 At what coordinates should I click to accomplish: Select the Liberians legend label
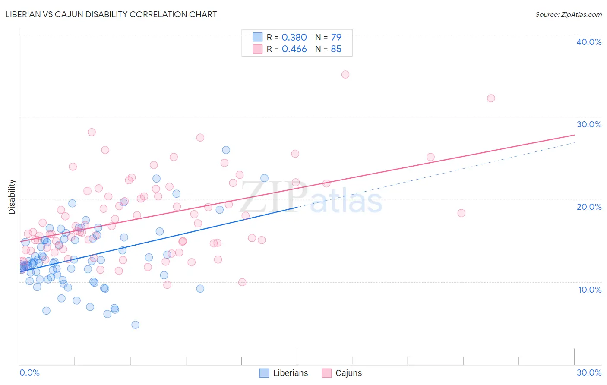pyautogui.click(x=291, y=373)
